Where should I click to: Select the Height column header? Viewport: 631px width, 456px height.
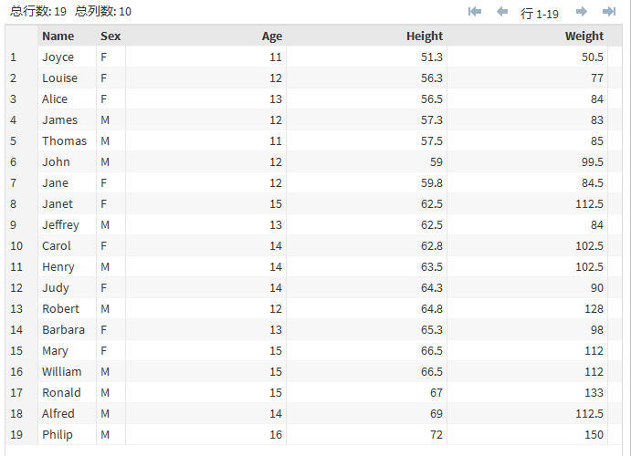424,36
